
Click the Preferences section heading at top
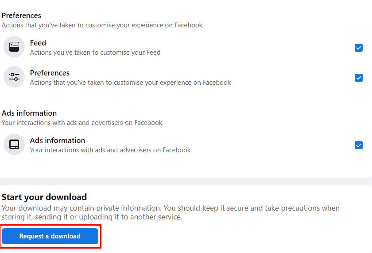pyautogui.click(x=21, y=15)
